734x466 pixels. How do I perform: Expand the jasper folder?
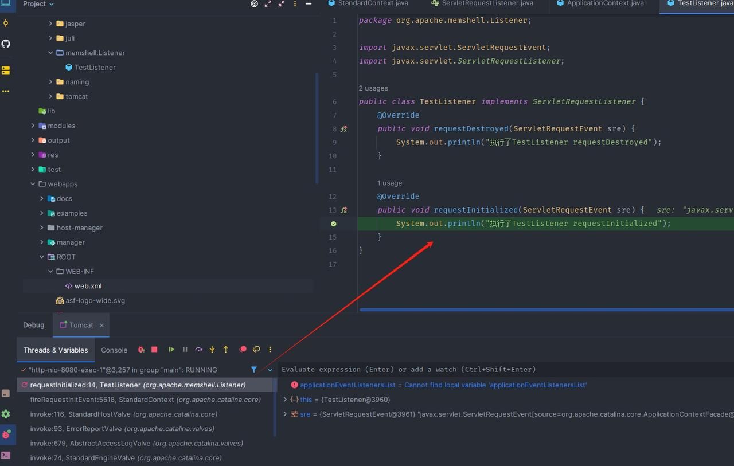[x=50, y=24]
